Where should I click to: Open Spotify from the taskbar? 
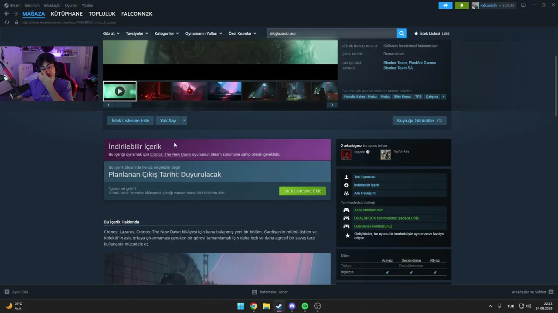click(305, 306)
